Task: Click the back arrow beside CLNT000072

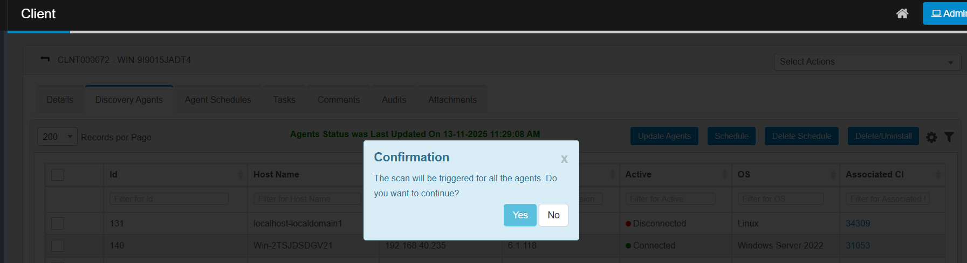Action: tap(45, 59)
